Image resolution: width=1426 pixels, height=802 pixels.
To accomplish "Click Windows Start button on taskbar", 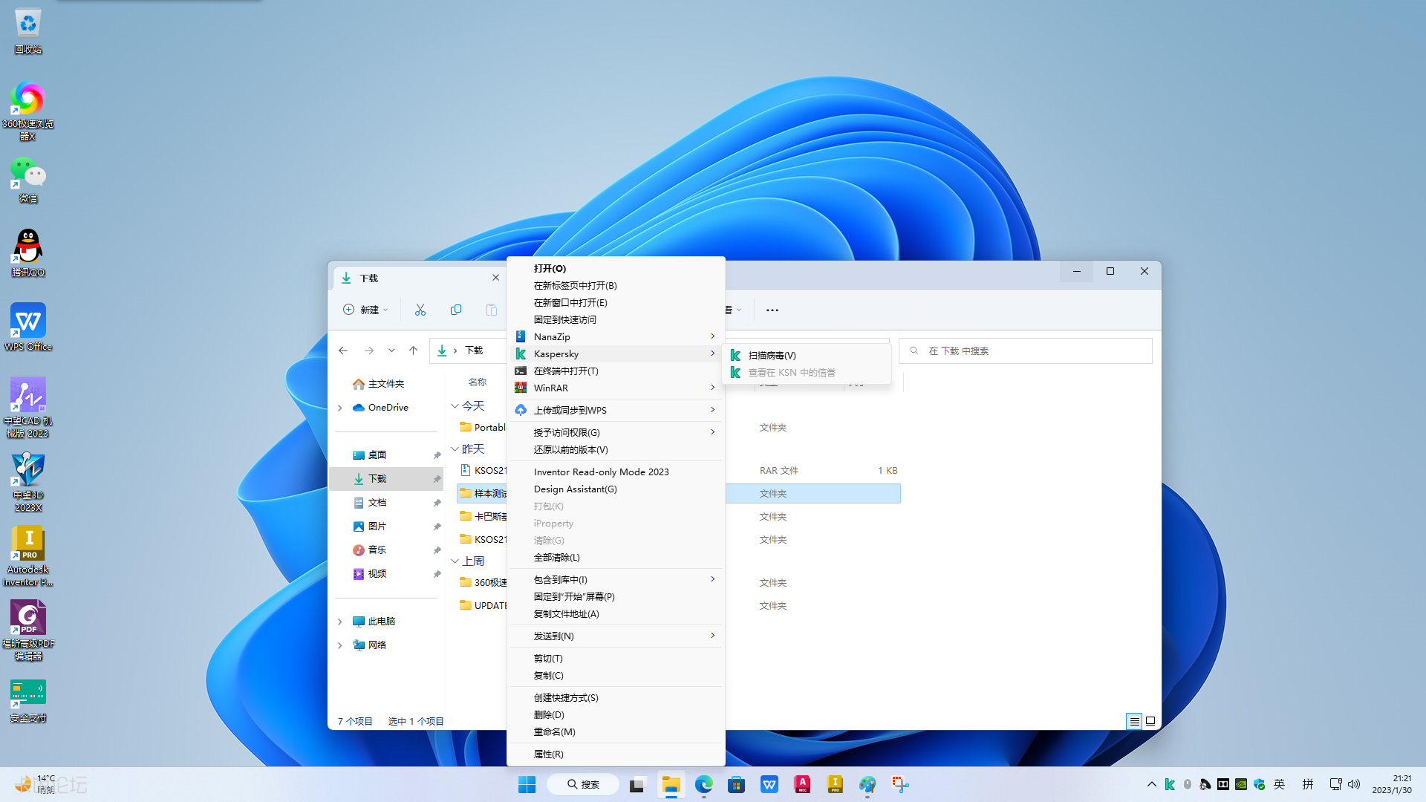I will 527,784.
